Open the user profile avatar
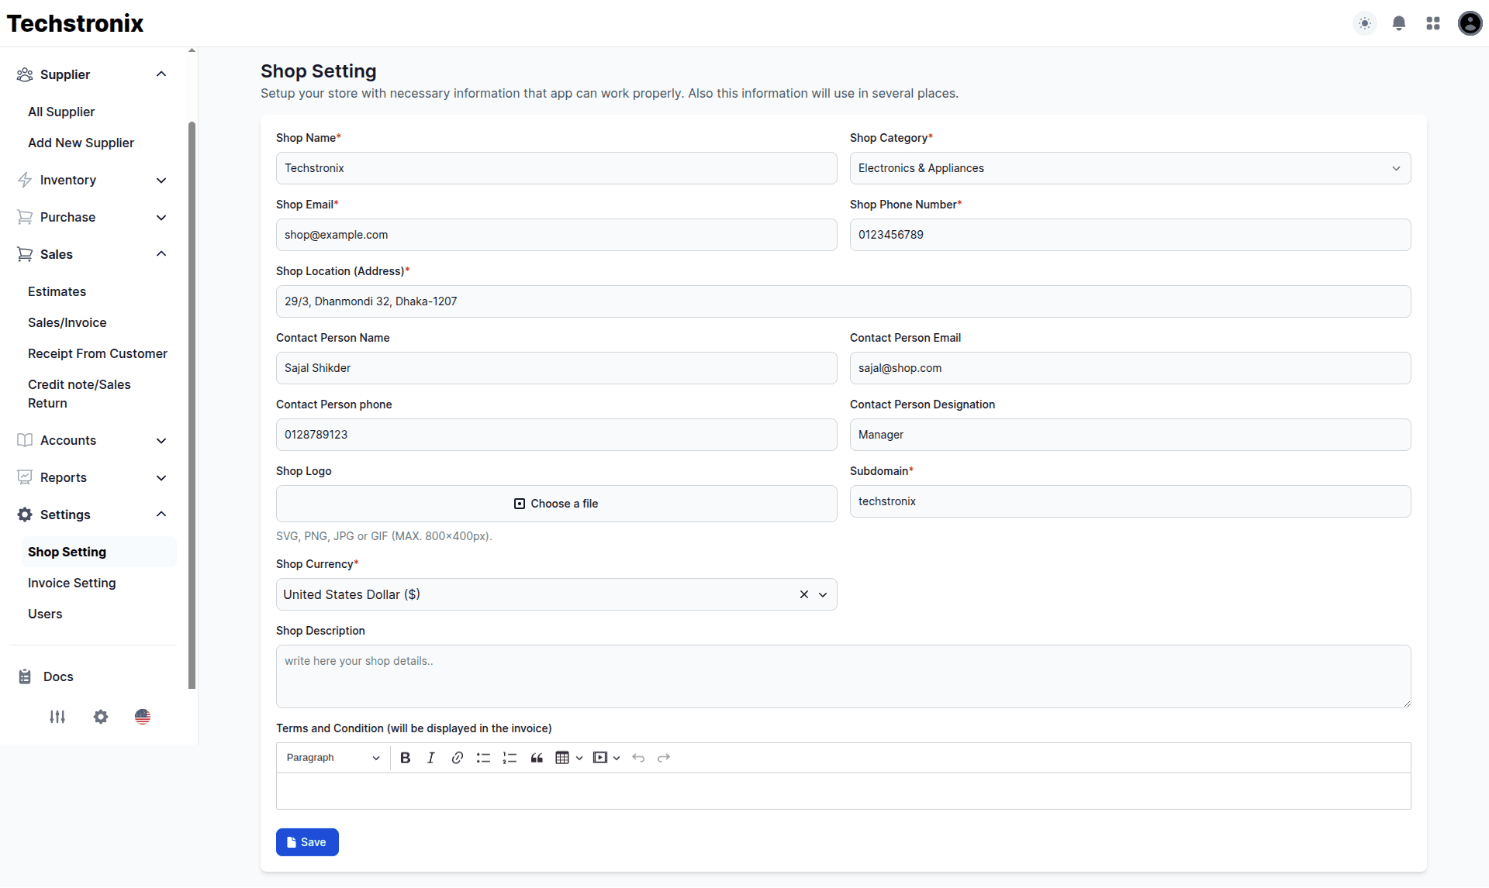The height and width of the screenshot is (888, 1489). pyautogui.click(x=1470, y=23)
